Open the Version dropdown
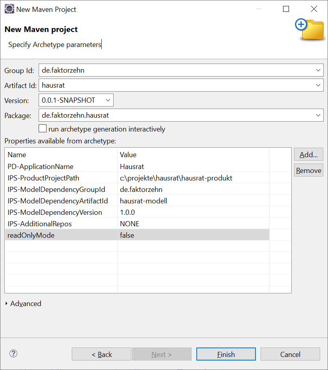The height and width of the screenshot is (370, 328). pos(108,100)
